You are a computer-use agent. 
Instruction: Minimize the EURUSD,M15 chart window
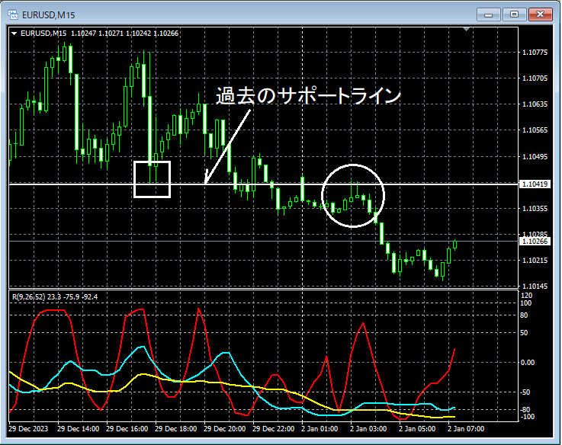tap(488, 14)
